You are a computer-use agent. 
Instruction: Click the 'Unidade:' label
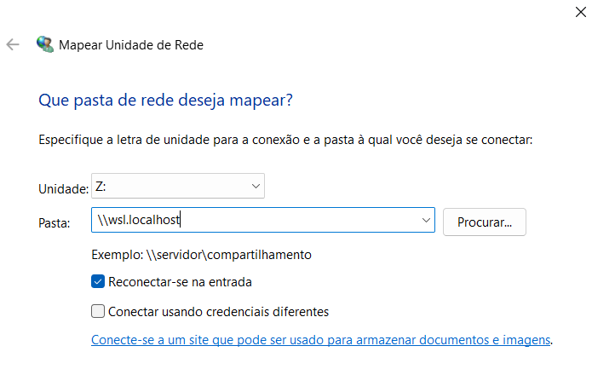click(x=63, y=188)
